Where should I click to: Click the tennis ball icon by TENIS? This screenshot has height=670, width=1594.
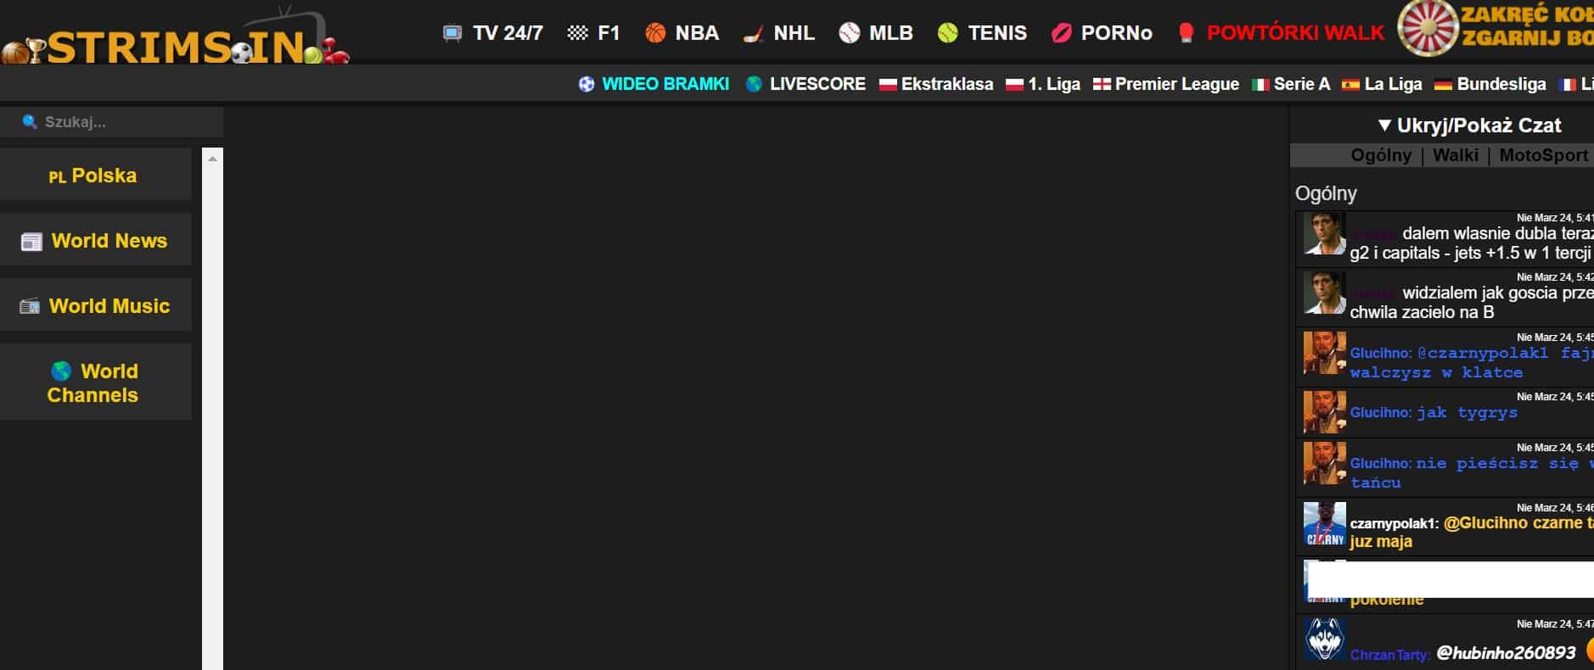click(x=947, y=33)
